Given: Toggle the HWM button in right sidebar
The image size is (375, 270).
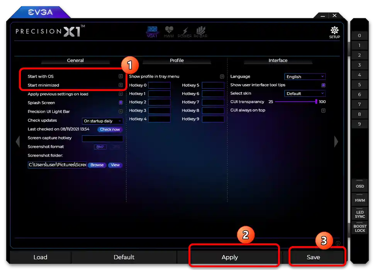Looking at the screenshot, I should tap(360, 199).
